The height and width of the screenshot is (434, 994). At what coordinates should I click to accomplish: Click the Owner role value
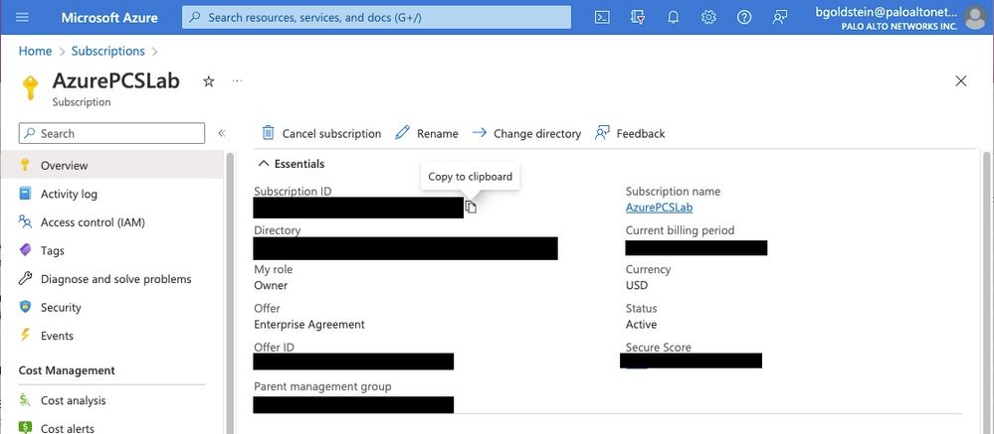(271, 285)
